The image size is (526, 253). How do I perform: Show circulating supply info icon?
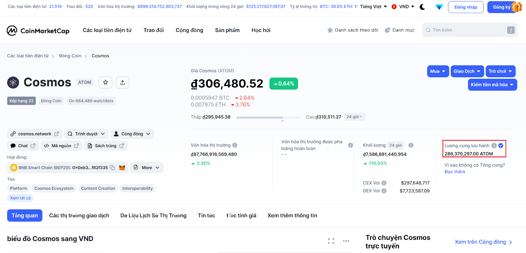[x=494, y=146]
